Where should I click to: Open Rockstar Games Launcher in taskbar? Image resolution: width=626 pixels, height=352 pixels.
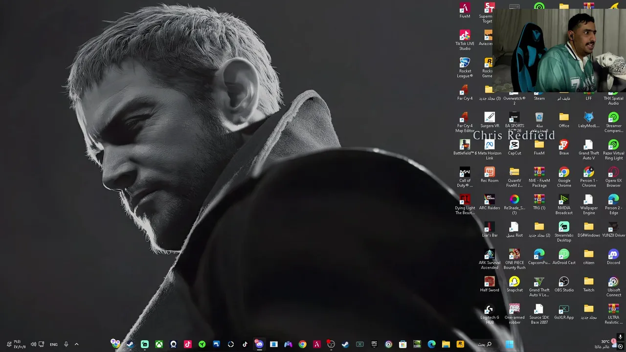pos(460,344)
